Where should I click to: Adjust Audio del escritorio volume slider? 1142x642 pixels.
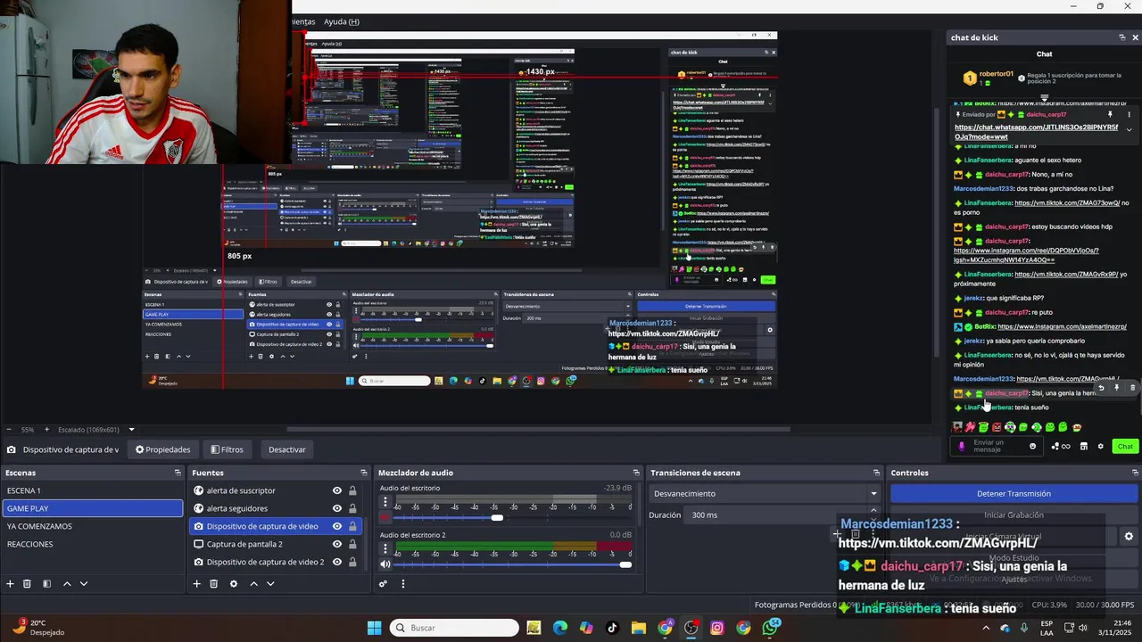point(496,517)
